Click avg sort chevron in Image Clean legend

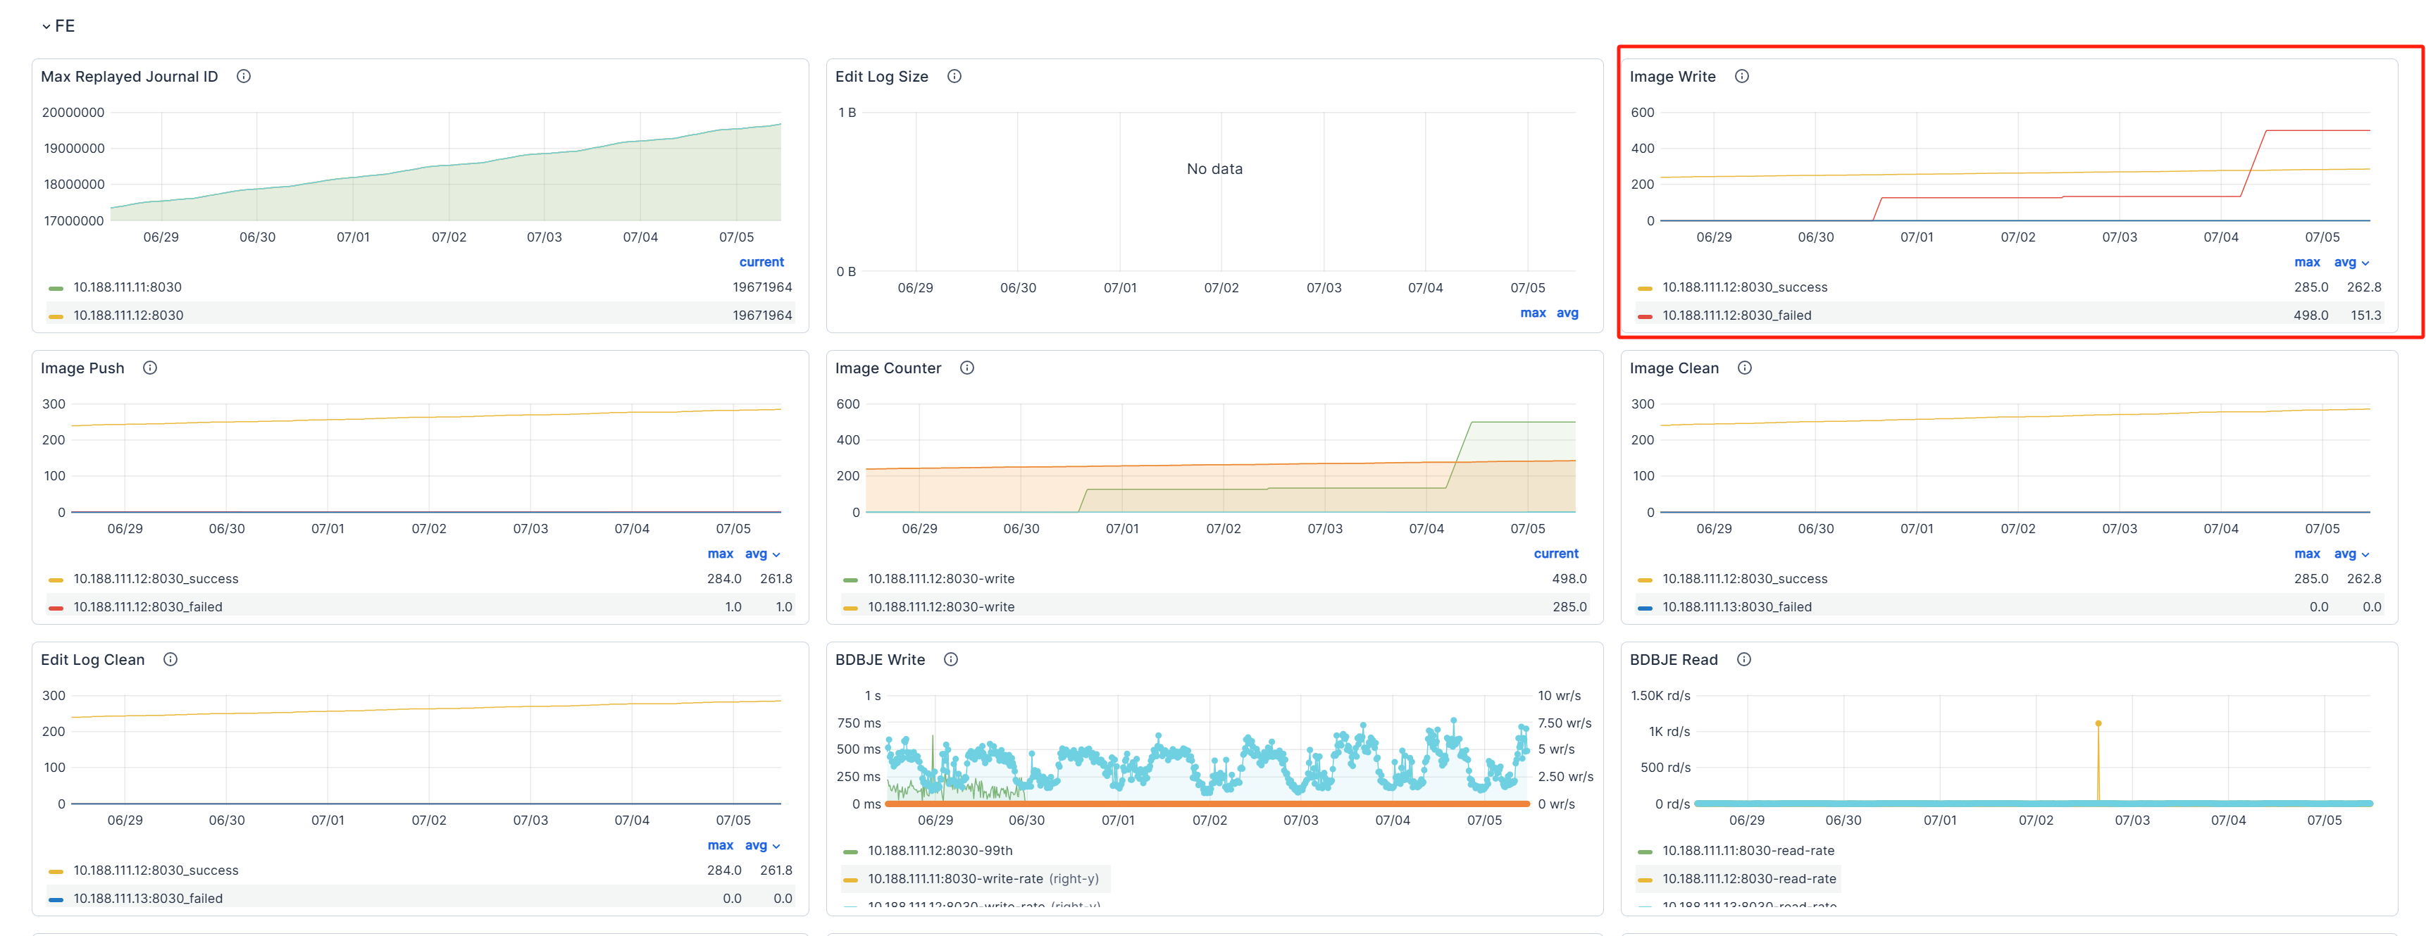click(2365, 555)
